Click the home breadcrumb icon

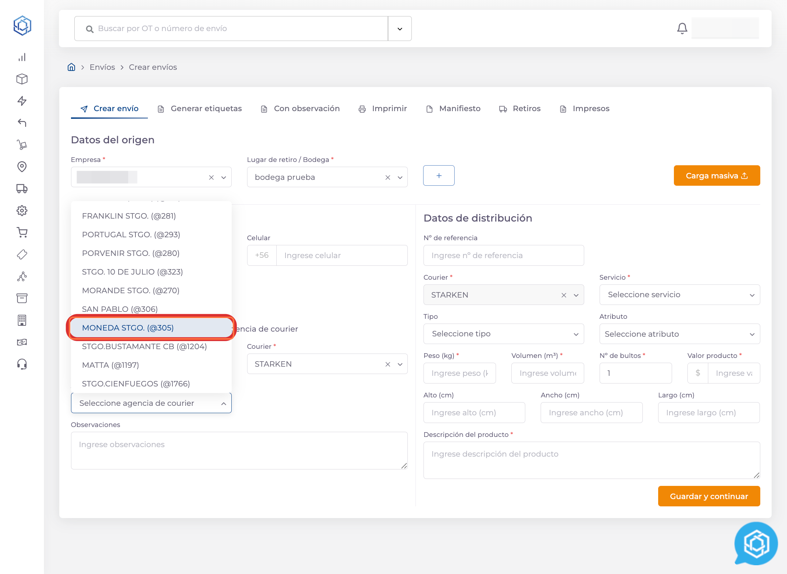(x=71, y=67)
